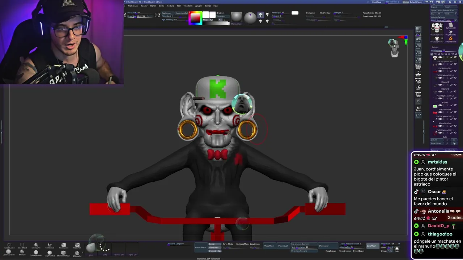The width and height of the screenshot is (463, 260).
Task: Toggle BackfaceMask option
Action: point(242,244)
